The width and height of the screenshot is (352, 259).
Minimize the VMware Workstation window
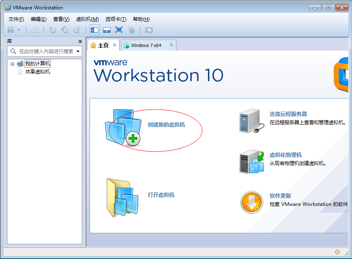[315, 8]
